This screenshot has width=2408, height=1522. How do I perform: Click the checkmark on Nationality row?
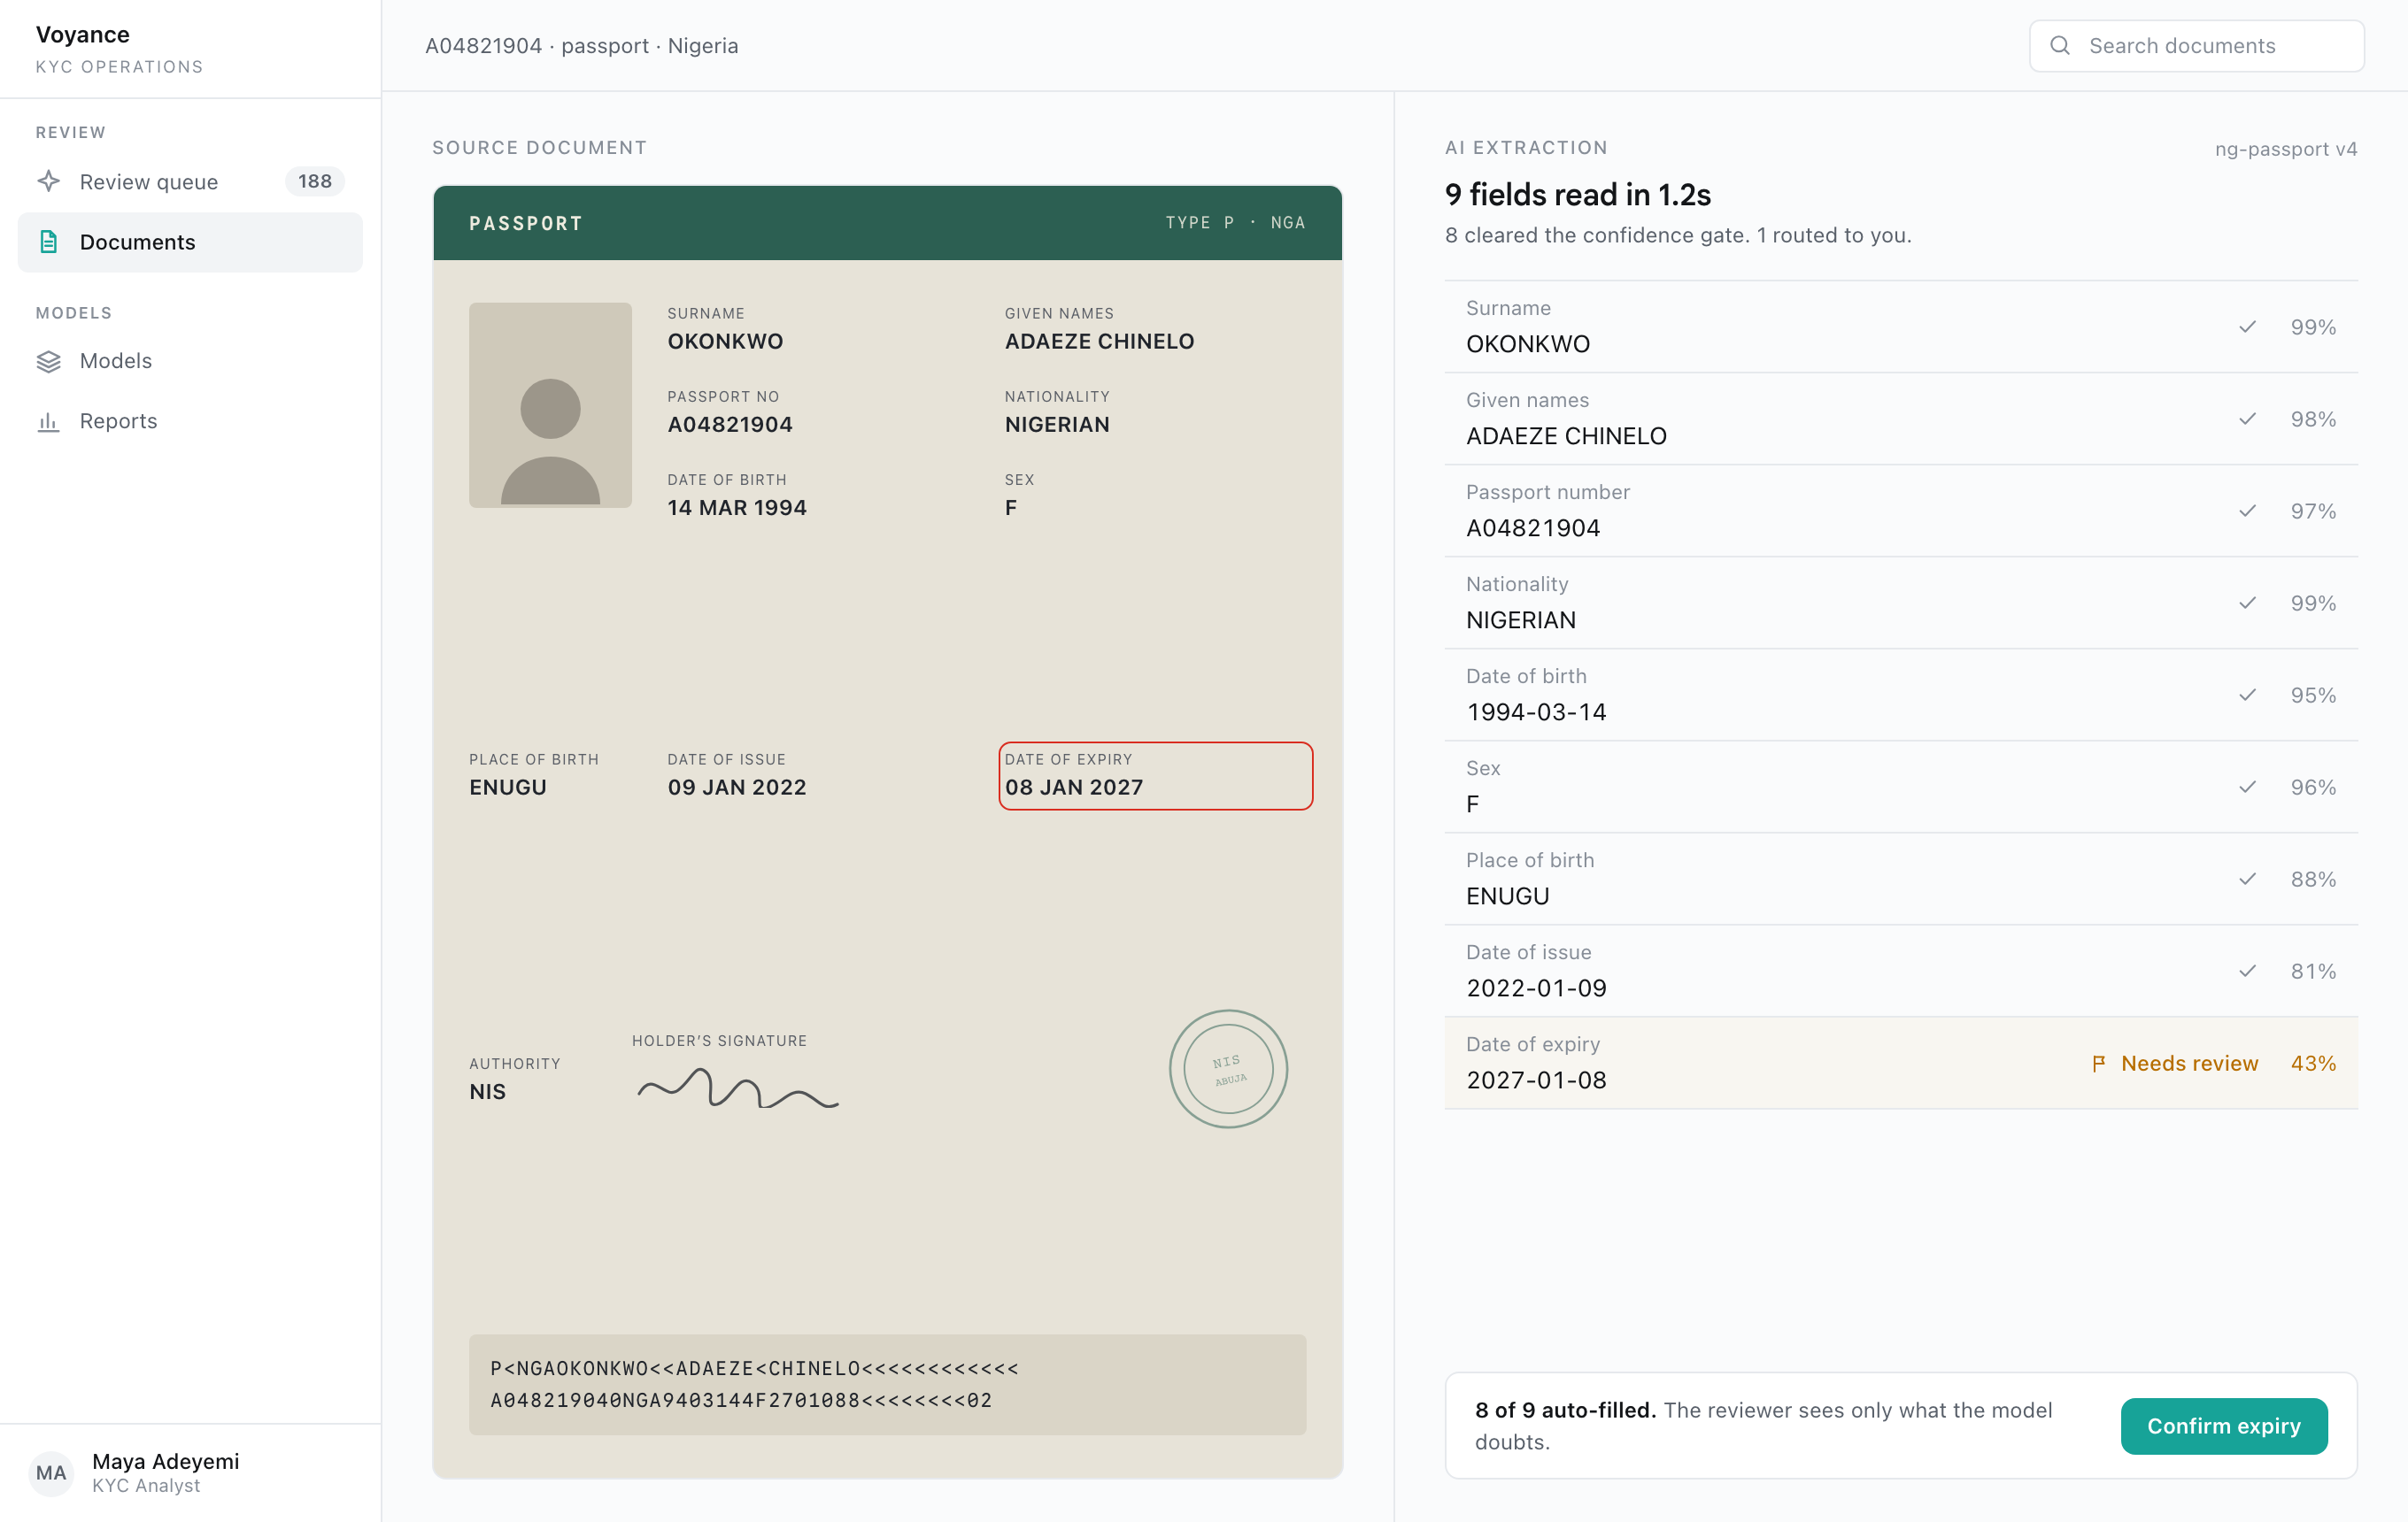pos(2247,603)
